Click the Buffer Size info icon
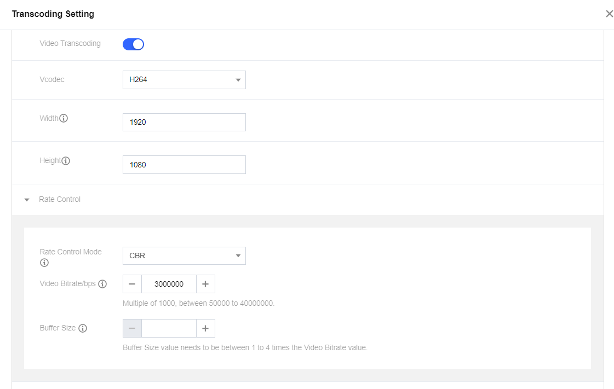 point(83,328)
